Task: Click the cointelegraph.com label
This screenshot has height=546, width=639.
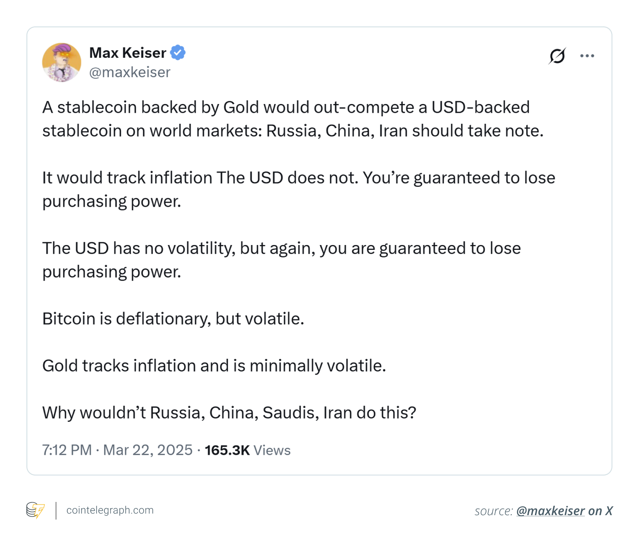Action: click(x=109, y=510)
